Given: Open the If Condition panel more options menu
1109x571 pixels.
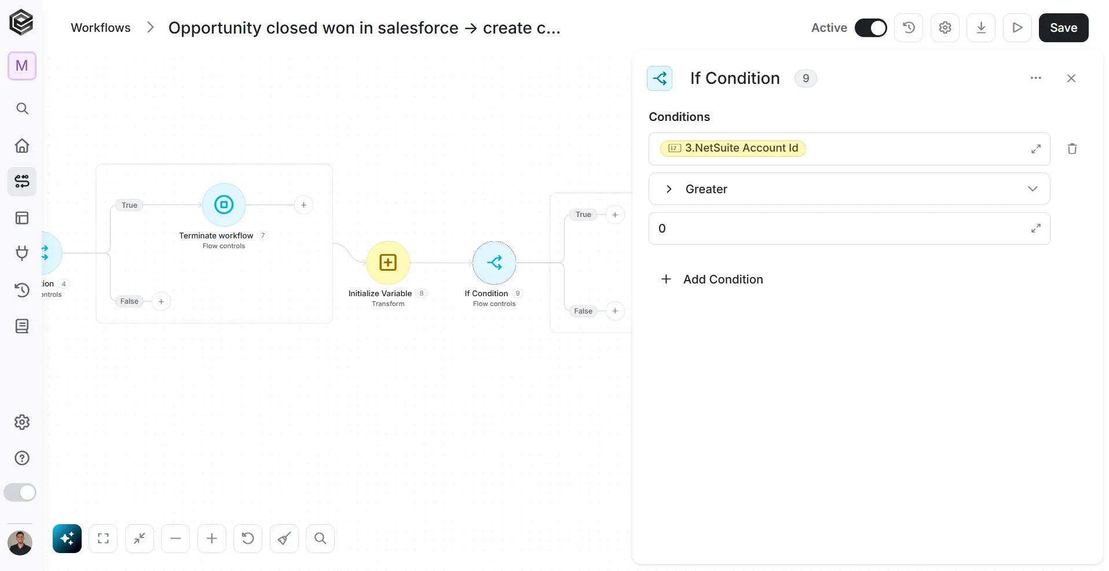Looking at the screenshot, I should [x=1036, y=78].
